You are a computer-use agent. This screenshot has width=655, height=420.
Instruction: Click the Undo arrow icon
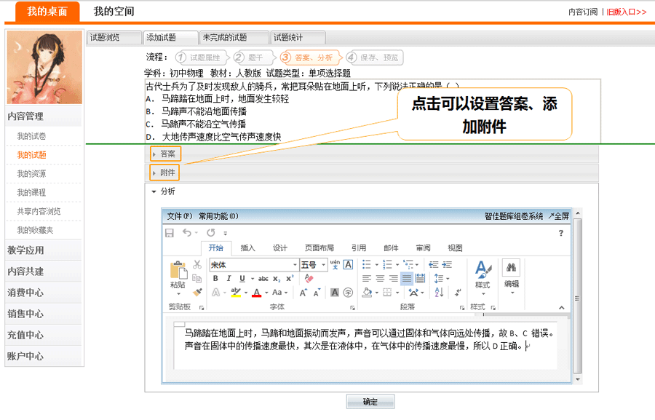(x=187, y=233)
